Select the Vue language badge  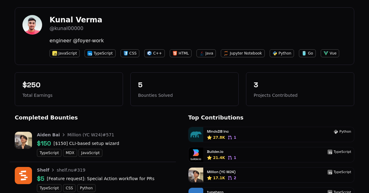(x=330, y=53)
